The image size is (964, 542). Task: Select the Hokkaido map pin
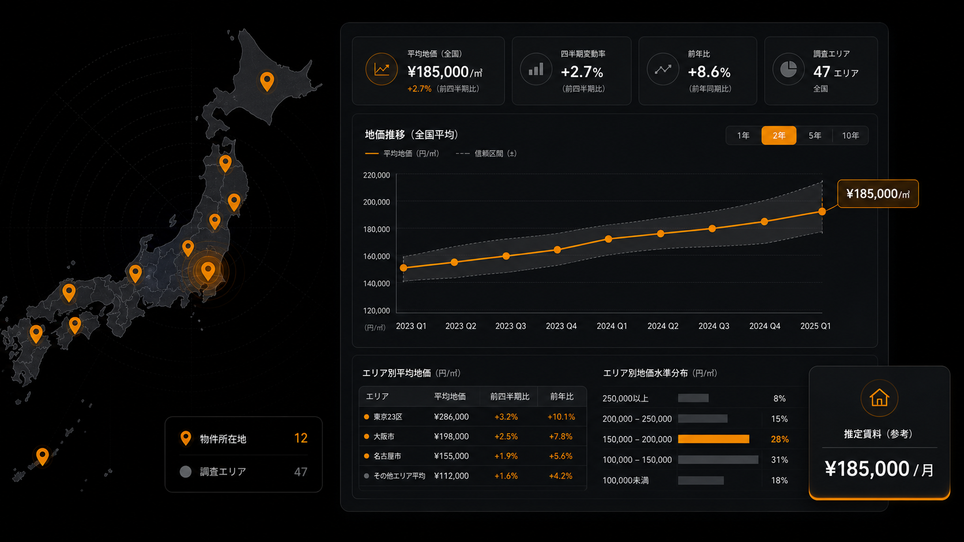click(x=267, y=82)
